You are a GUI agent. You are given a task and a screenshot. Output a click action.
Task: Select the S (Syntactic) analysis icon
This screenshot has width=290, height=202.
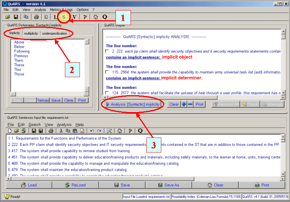tap(64, 17)
